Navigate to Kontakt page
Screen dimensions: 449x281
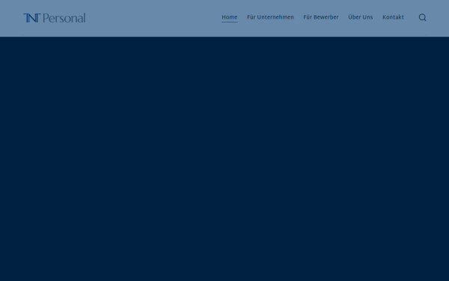[x=393, y=17]
